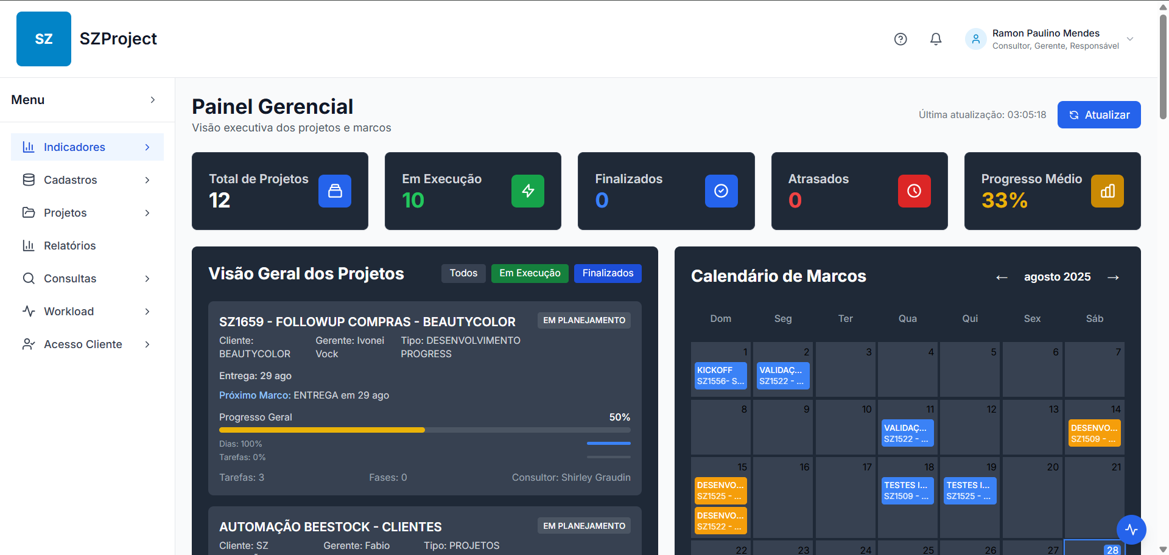The width and height of the screenshot is (1169, 555).
Task: Click the blue SZ logo tile
Action: pyautogui.click(x=44, y=39)
